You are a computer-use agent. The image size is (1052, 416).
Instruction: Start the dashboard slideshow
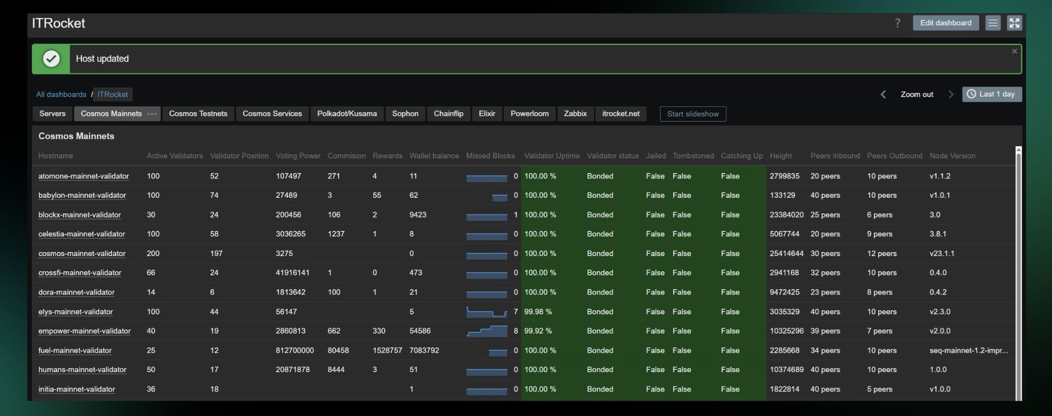pyautogui.click(x=693, y=114)
